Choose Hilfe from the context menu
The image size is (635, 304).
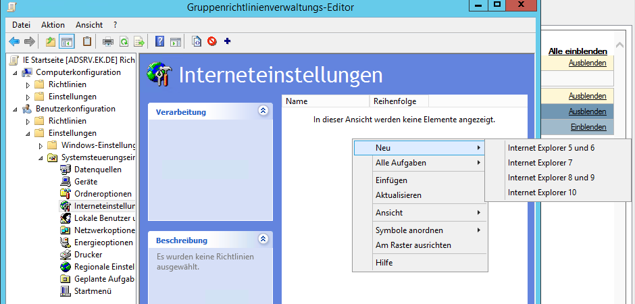(x=420, y=263)
